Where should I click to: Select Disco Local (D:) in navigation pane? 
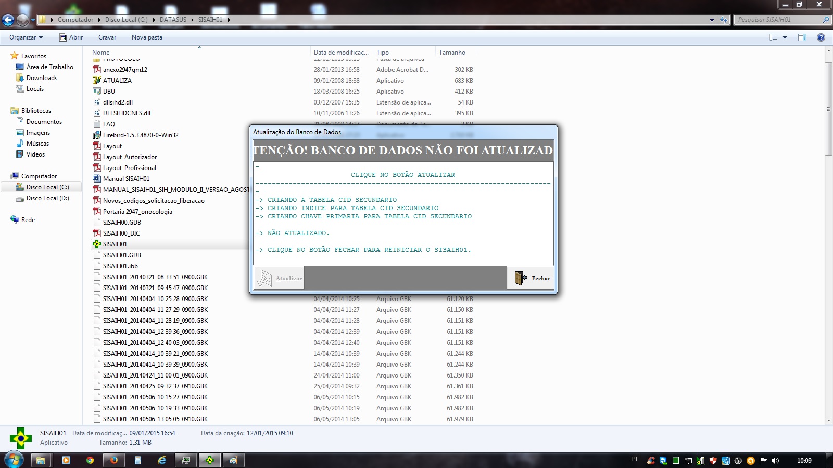[x=47, y=198]
